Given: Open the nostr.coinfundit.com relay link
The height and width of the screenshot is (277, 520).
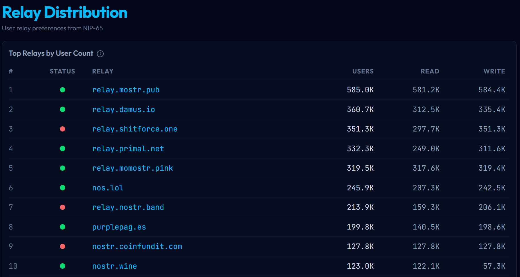Looking at the screenshot, I should tap(137, 246).
